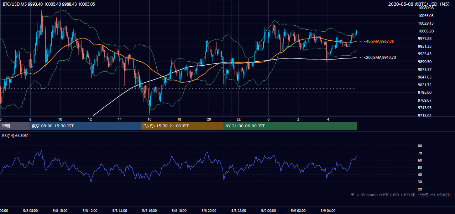Select the 東京 08:00-15:30 JST session bar
The height and width of the screenshot is (214, 455).
(x=85, y=126)
